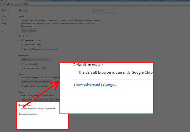Image resolution: width=190 pixels, height=132 pixels.
Task: Click the Delete this user button
Action: click(x=42, y=99)
